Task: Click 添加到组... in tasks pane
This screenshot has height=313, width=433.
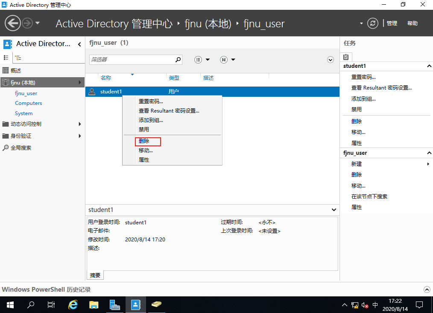Action: 363,99
